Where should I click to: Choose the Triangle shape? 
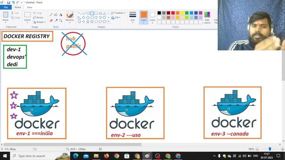[x=105, y=13]
